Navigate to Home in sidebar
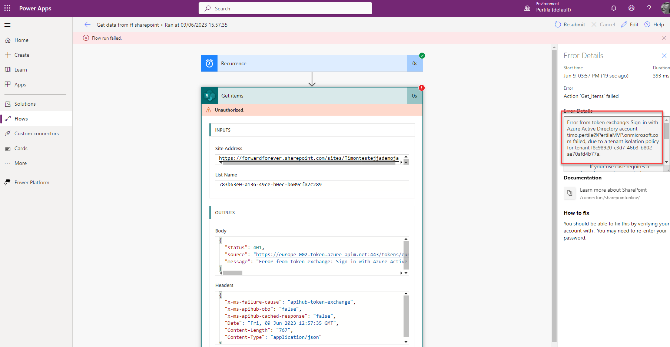 (36, 40)
